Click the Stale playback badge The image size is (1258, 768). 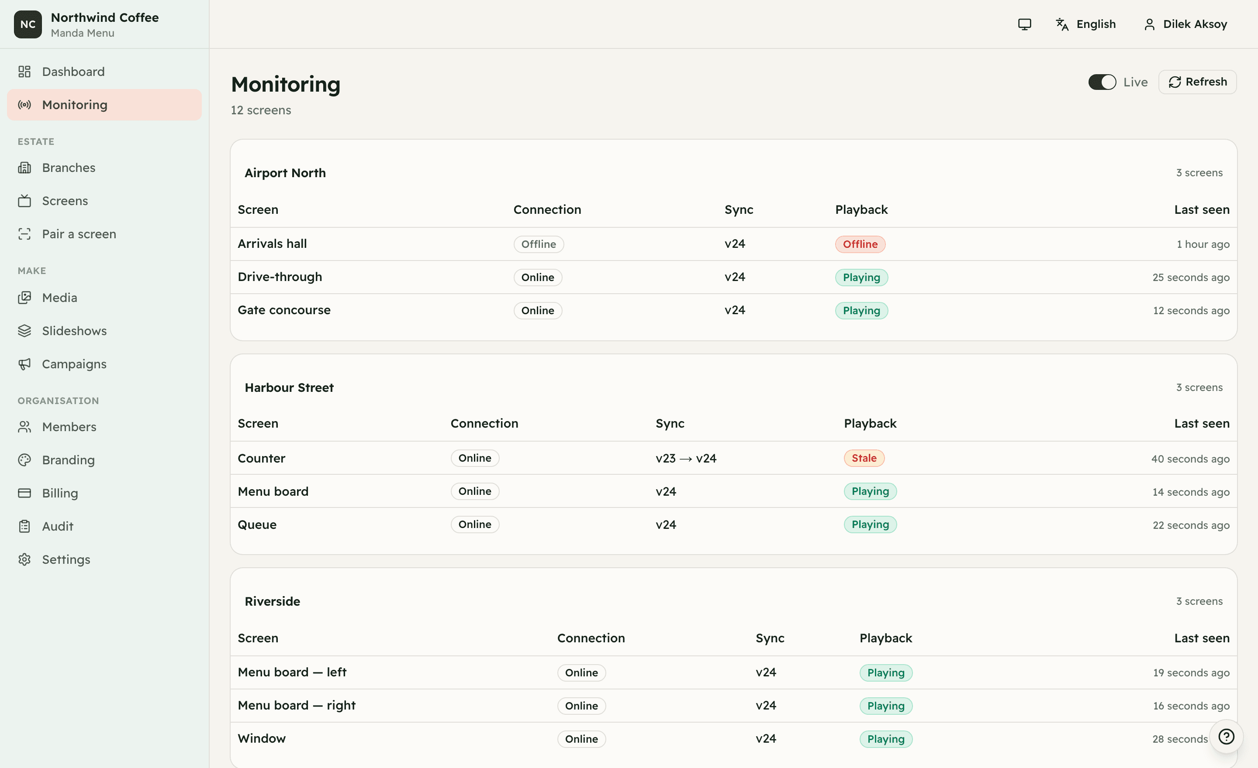pos(864,458)
